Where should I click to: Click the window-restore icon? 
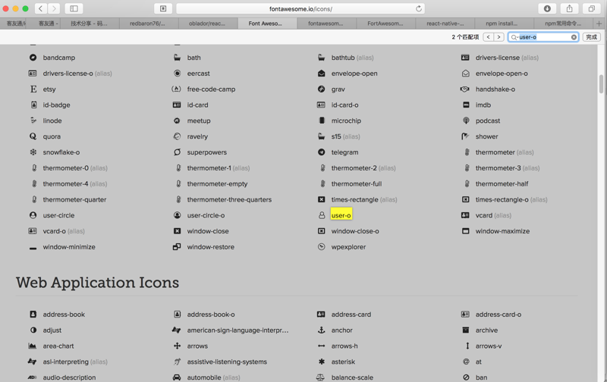[177, 247]
